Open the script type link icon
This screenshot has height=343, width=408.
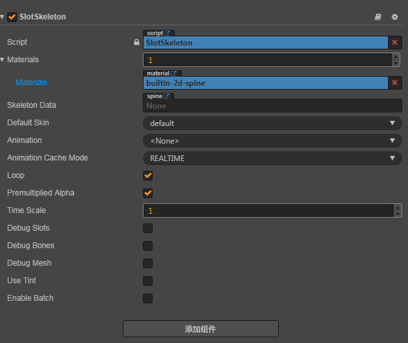click(x=168, y=33)
